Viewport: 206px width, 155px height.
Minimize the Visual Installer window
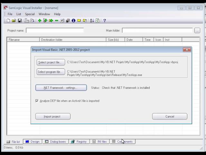click(182, 8)
